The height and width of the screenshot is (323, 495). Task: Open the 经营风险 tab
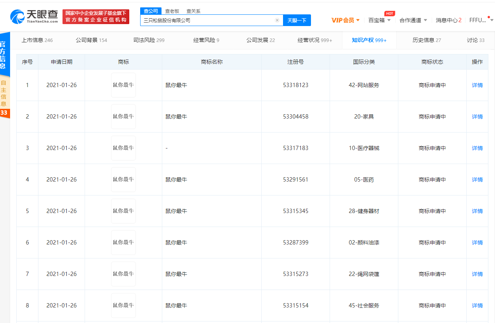(x=206, y=40)
